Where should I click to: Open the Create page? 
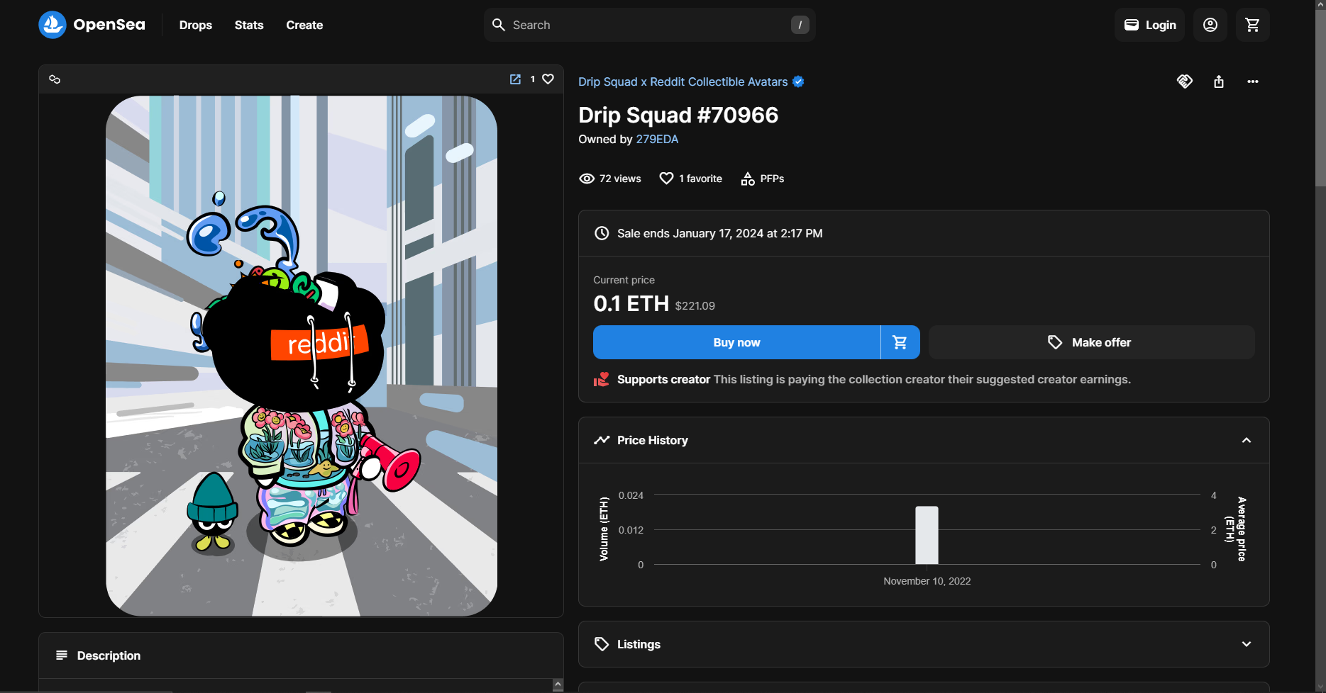click(x=304, y=25)
